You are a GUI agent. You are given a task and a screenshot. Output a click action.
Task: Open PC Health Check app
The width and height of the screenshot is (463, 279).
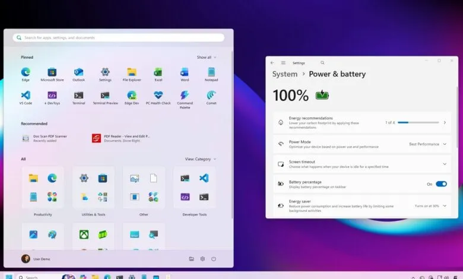tap(158, 98)
